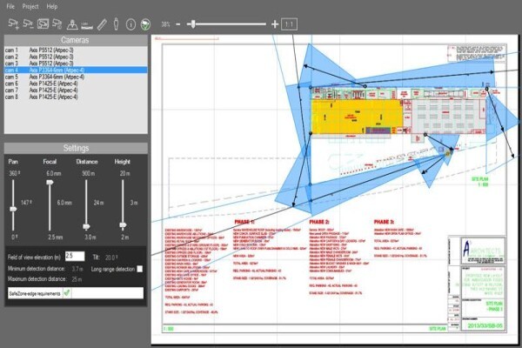
Task: Click the add camera icon
Action: (x=13, y=24)
